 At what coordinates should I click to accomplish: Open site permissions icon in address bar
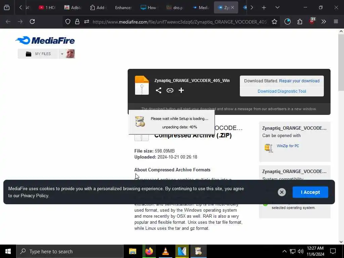tap(87, 21)
